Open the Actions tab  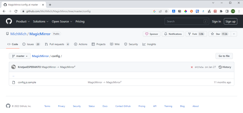81,44
